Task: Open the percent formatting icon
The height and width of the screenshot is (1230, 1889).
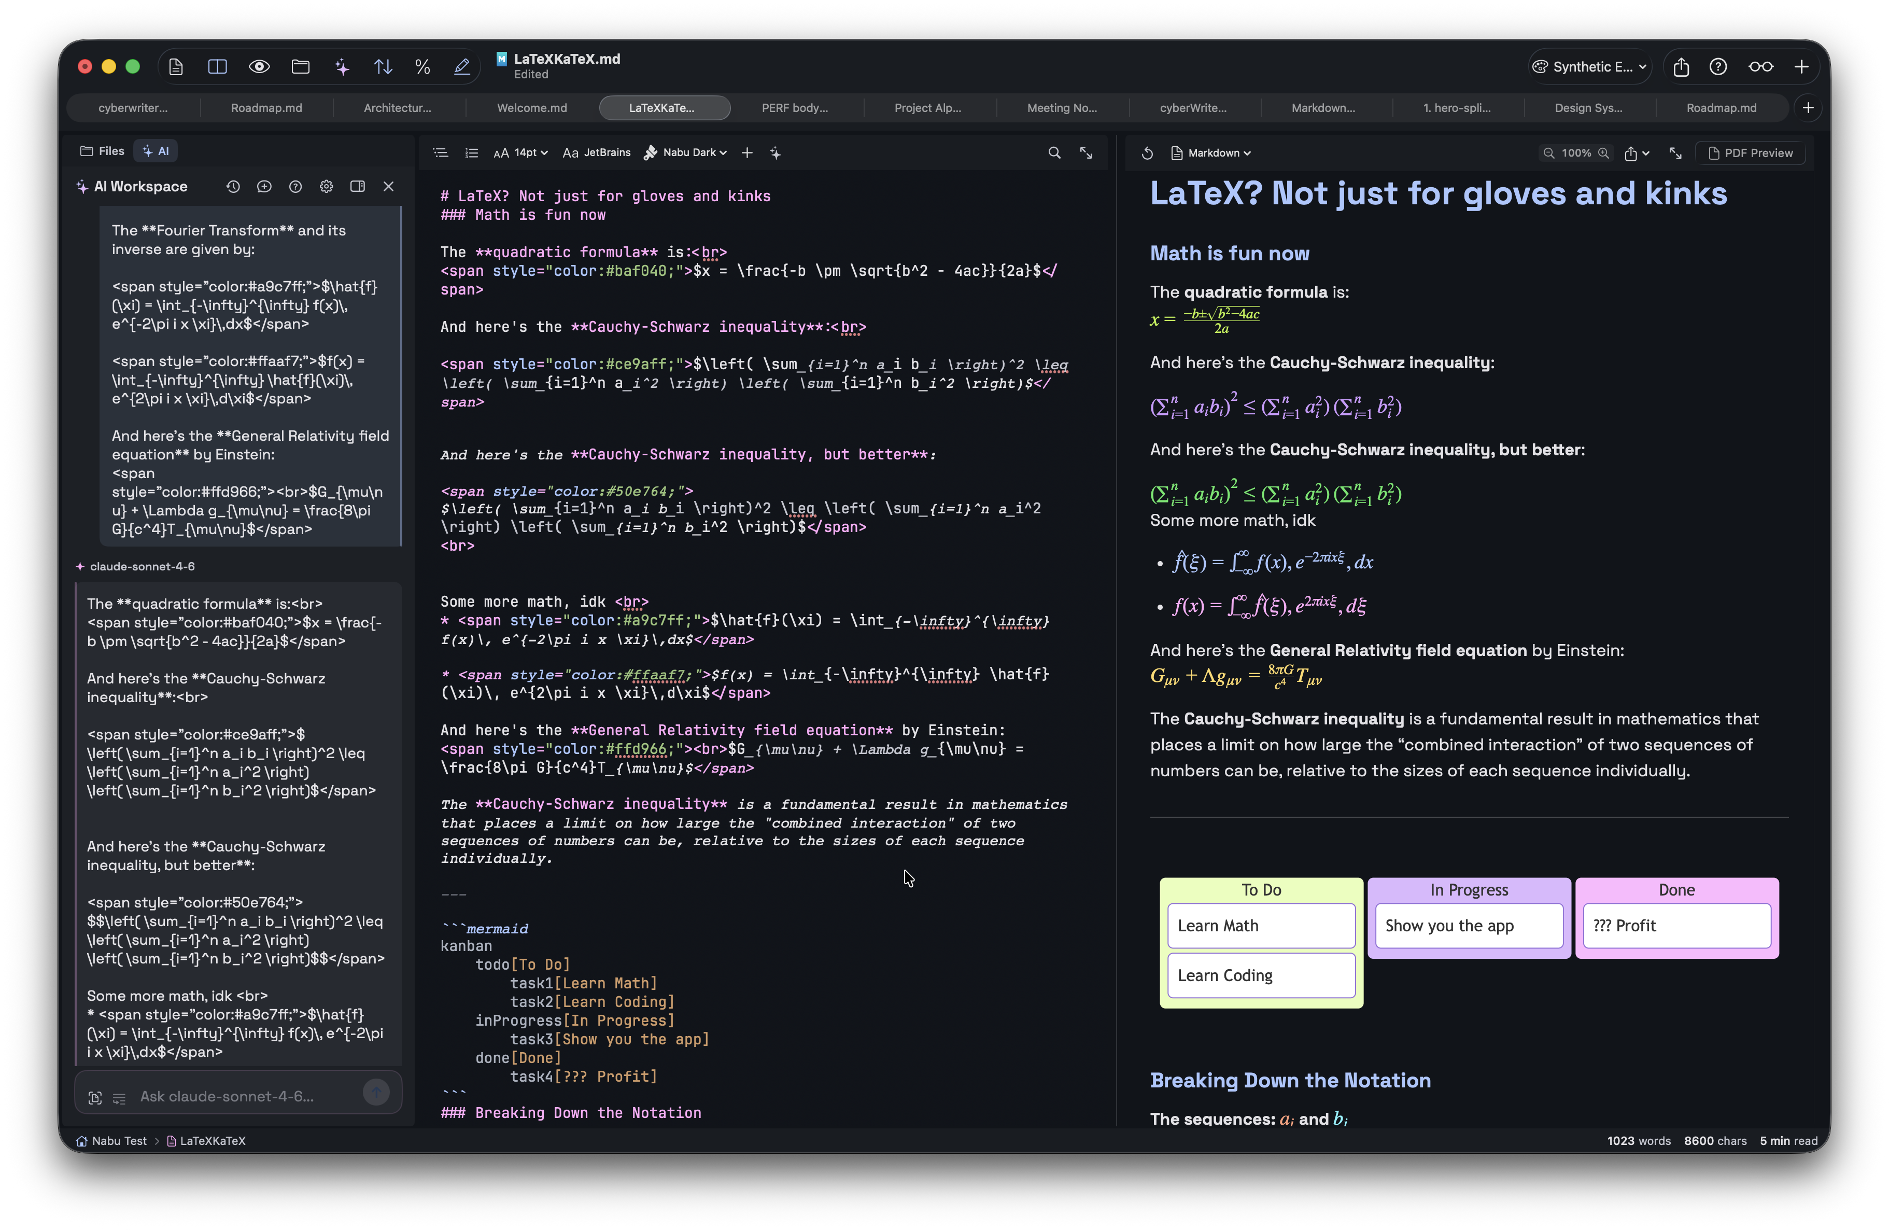Action: tap(422, 67)
